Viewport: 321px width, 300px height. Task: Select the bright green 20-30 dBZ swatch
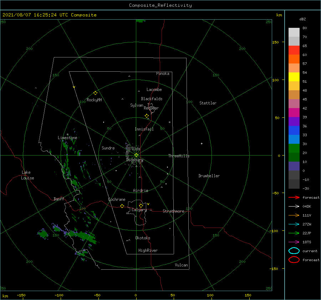pyautogui.click(x=294, y=148)
